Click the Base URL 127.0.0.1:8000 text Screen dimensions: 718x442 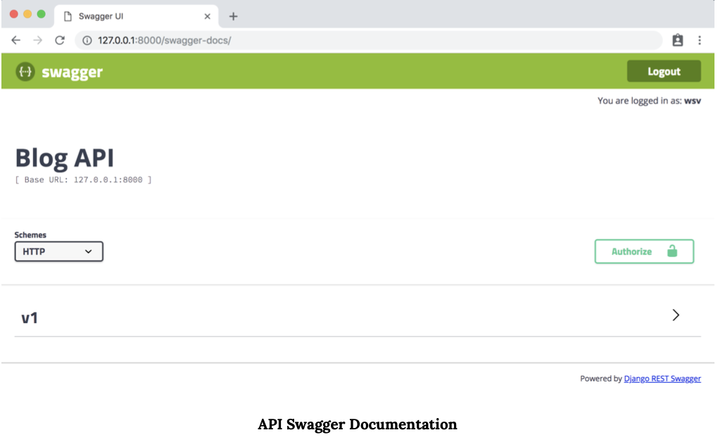tap(83, 179)
